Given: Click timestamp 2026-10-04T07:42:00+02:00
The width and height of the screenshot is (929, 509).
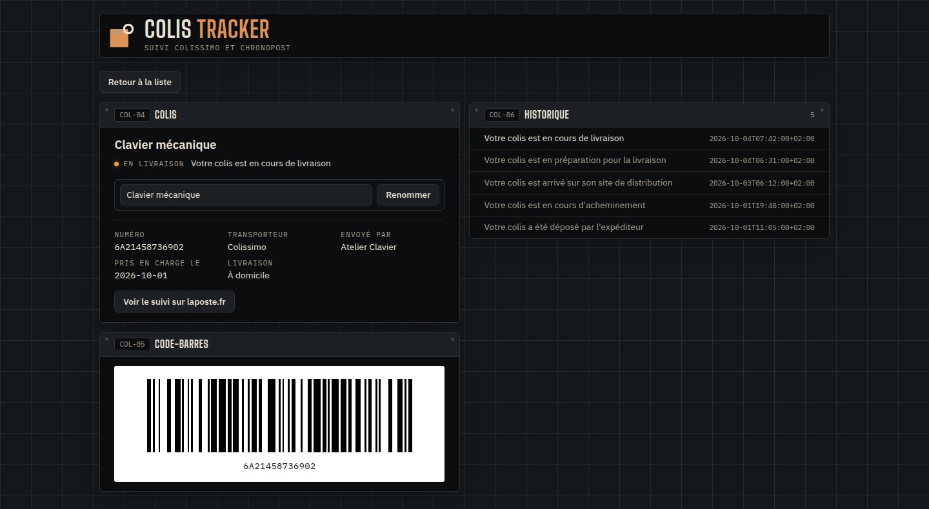Looking at the screenshot, I should (x=762, y=139).
